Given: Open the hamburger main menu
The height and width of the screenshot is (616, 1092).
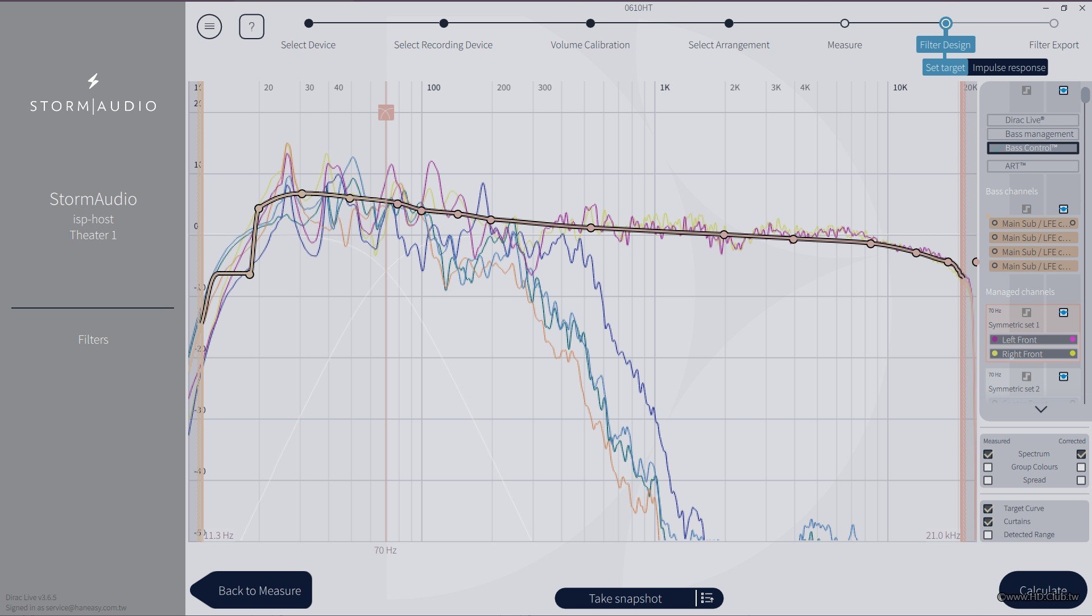Looking at the screenshot, I should click(x=209, y=27).
